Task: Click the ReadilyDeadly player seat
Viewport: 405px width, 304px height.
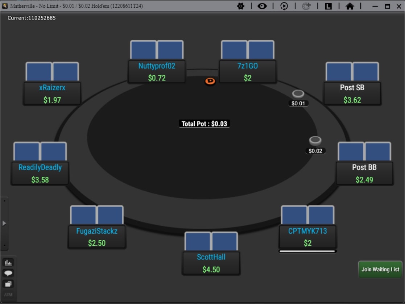Action: click(x=40, y=173)
